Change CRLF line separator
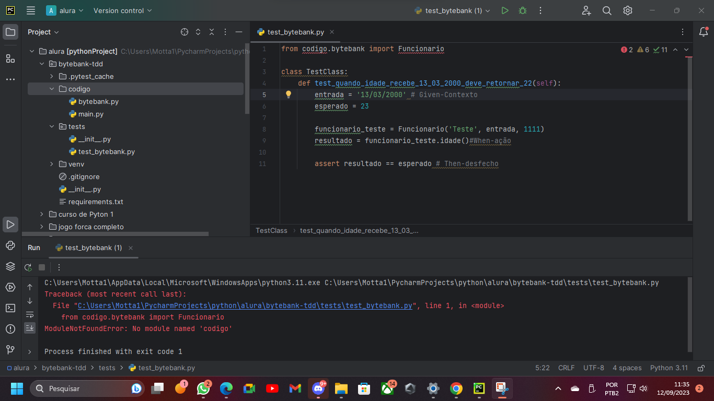The image size is (714, 401). coord(566,368)
